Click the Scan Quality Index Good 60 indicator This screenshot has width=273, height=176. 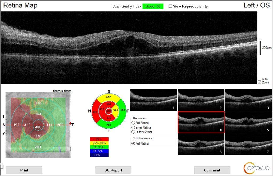153,6
